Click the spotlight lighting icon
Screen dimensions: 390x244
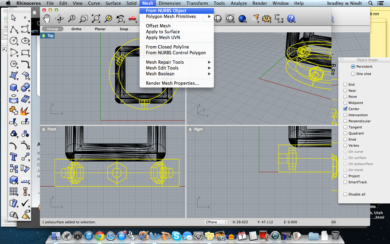point(256,18)
